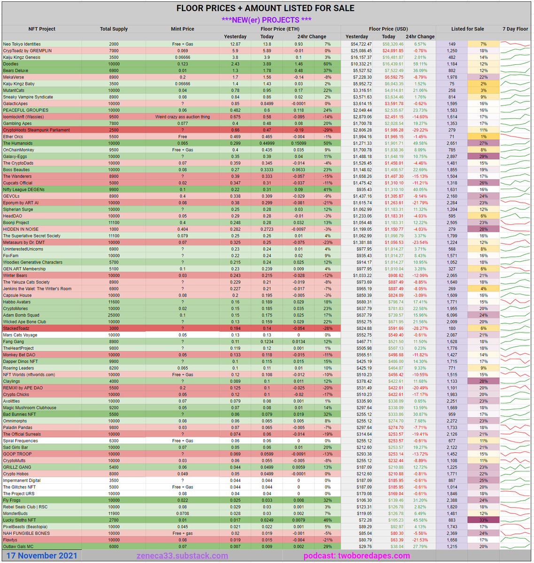Viewport: 534px width, 563px height.
Task: Click the MutantCats project cell
Action: pyautogui.click(x=42, y=91)
